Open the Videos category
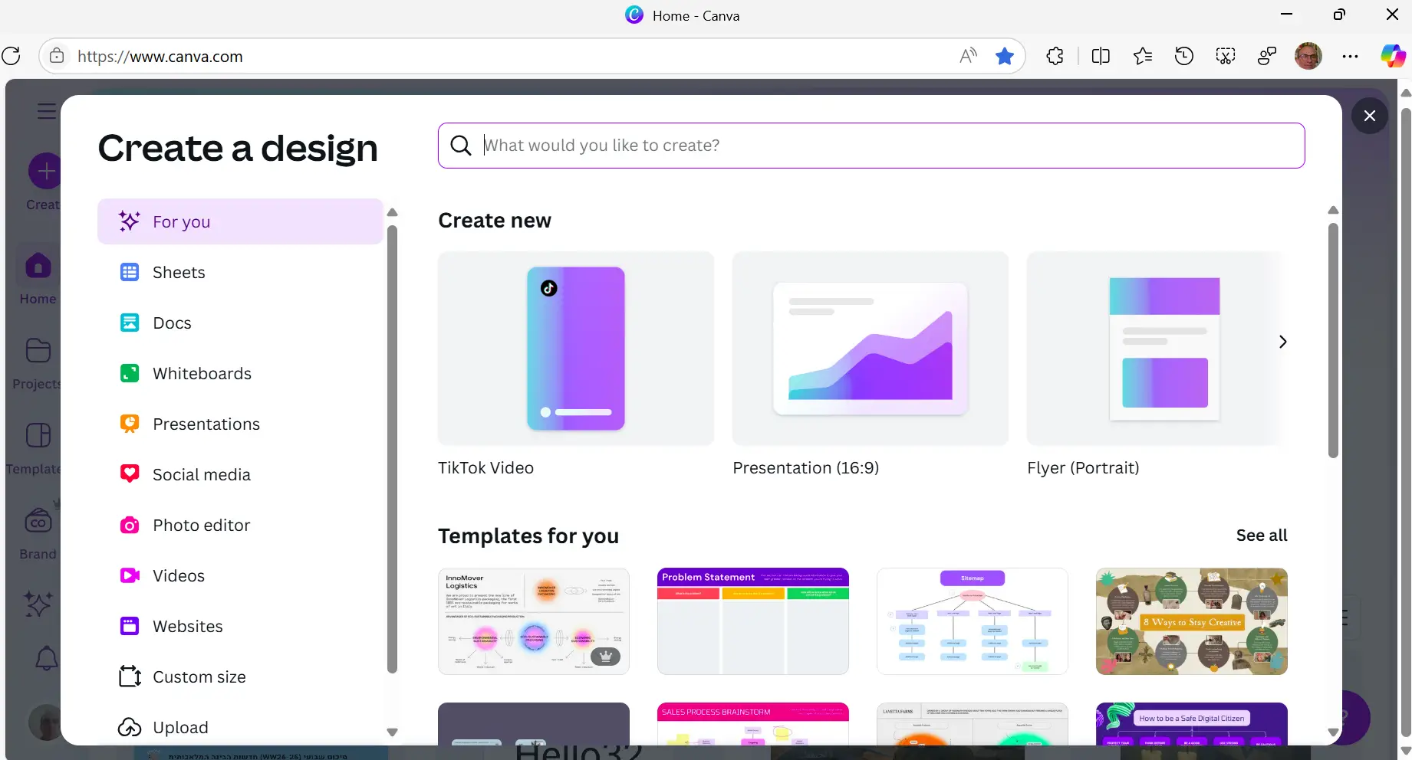 click(240, 575)
